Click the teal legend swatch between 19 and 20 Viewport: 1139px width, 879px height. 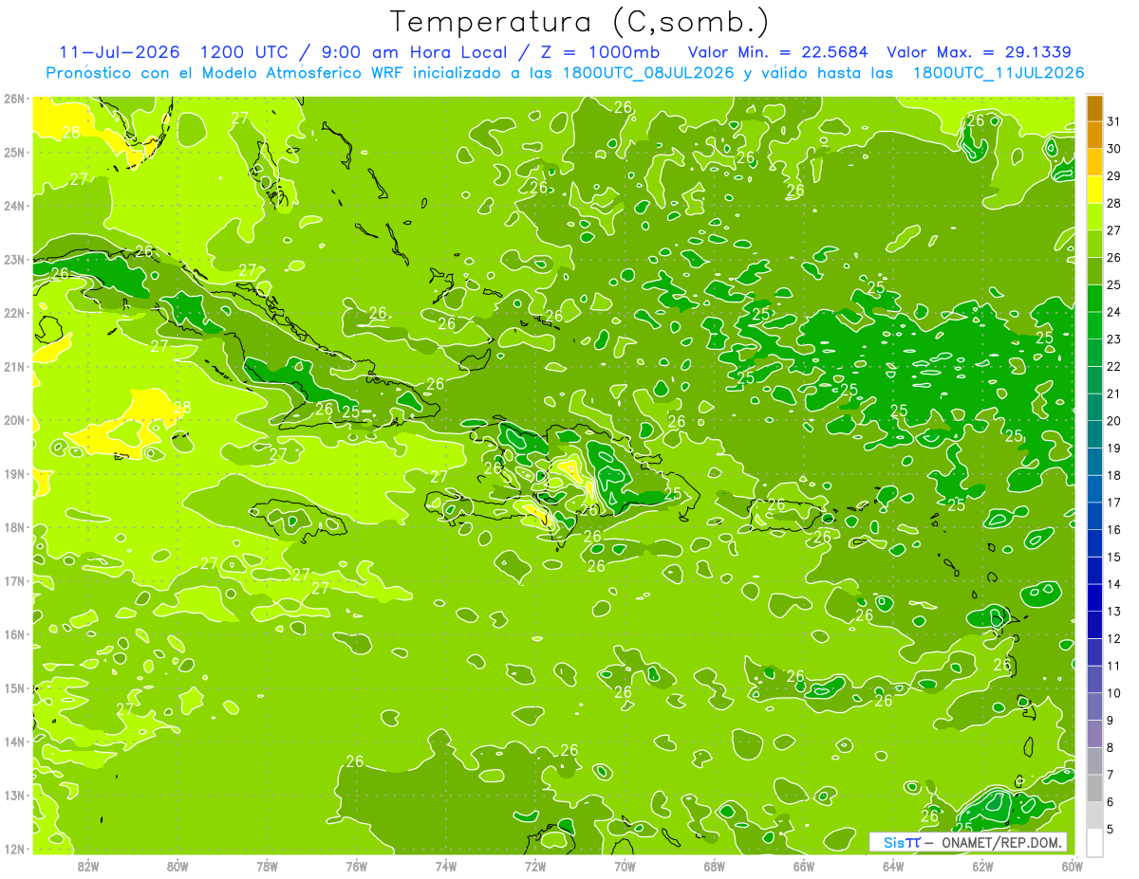pos(1094,434)
